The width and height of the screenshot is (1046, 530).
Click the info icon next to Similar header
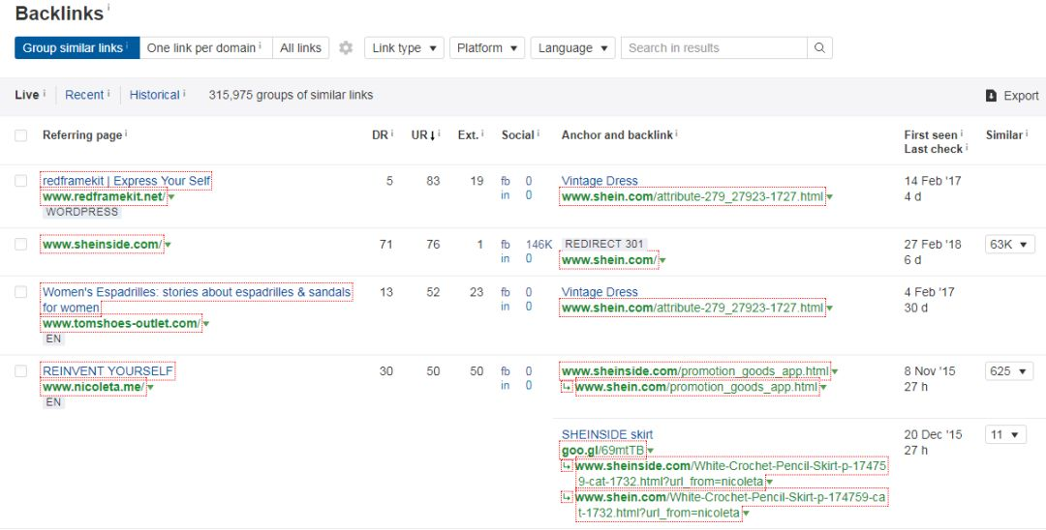(1027, 133)
